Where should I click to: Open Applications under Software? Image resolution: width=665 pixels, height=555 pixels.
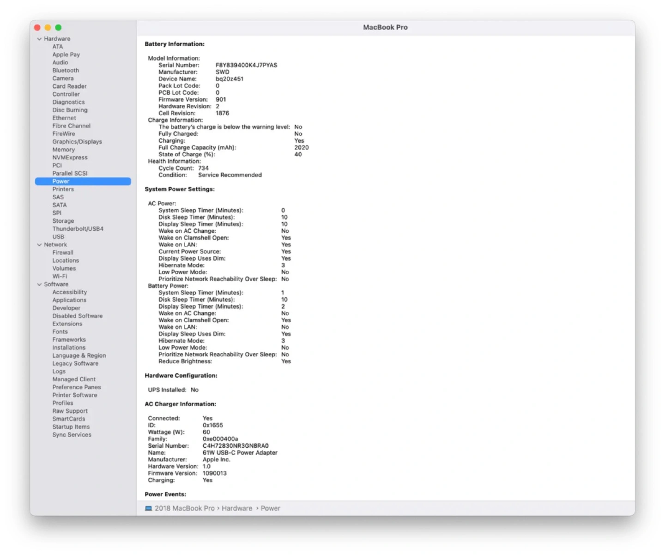pos(69,300)
